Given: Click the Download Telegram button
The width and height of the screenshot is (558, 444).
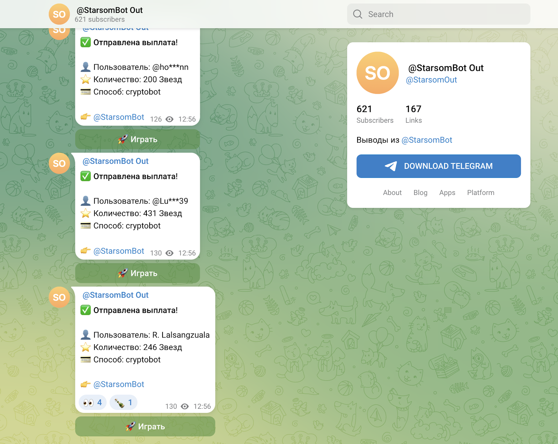Looking at the screenshot, I should (439, 166).
